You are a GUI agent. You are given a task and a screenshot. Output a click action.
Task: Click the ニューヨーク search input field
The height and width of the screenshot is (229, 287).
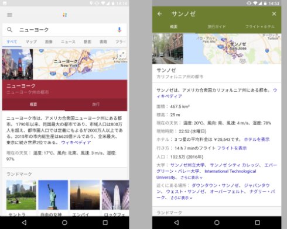click(64, 30)
